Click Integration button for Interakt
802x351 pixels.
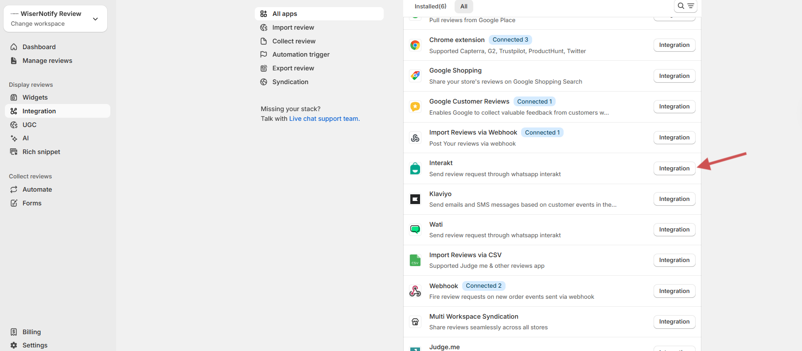[674, 169]
